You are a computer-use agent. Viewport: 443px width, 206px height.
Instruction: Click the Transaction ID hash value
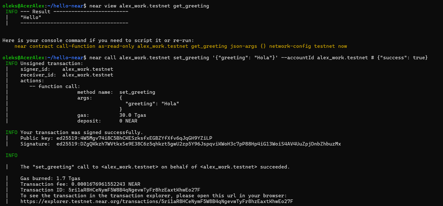point(134,190)
